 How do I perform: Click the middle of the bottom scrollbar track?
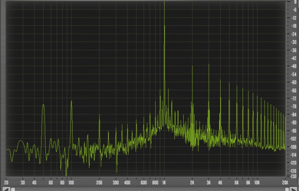[x=150, y=189]
